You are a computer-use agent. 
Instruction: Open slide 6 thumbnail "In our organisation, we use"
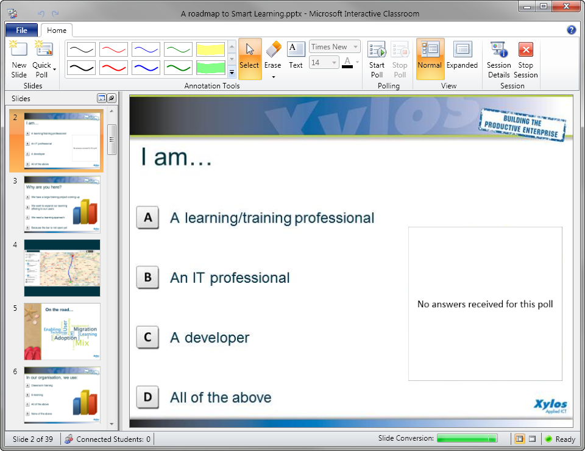pyautogui.click(x=62, y=395)
